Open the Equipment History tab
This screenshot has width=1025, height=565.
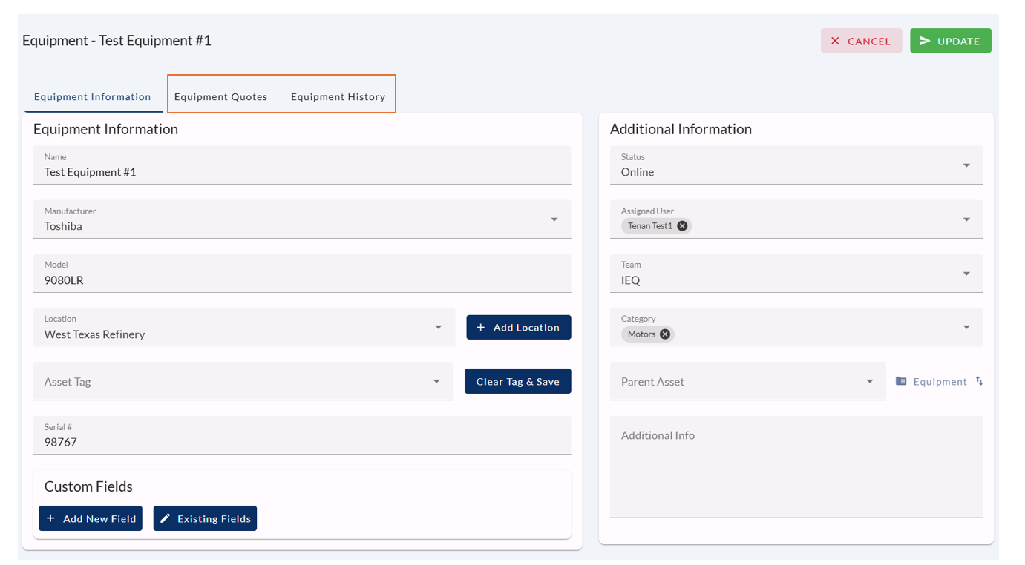coord(338,96)
